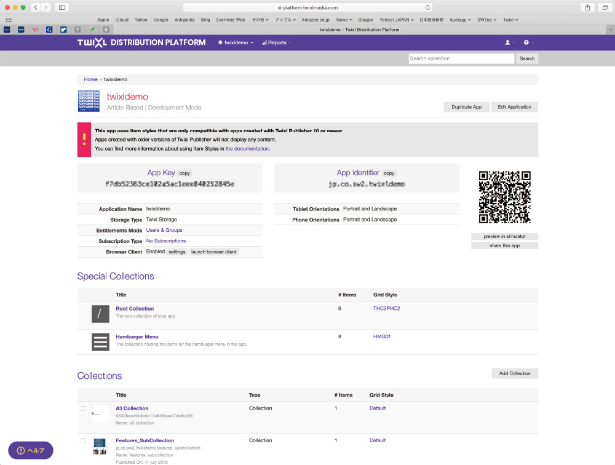615x465 pixels.
Task: Tick the Features_SubCollection checkbox
Action: pos(83,440)
